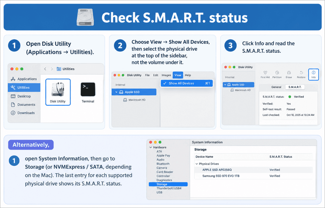Click the hard drive icon in the header
The image size is (325, 208).
[x=85, y=17]
